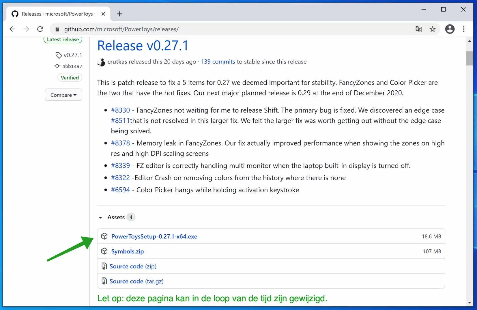Click the GitHub favicon on tab

(x=15, y=14)
